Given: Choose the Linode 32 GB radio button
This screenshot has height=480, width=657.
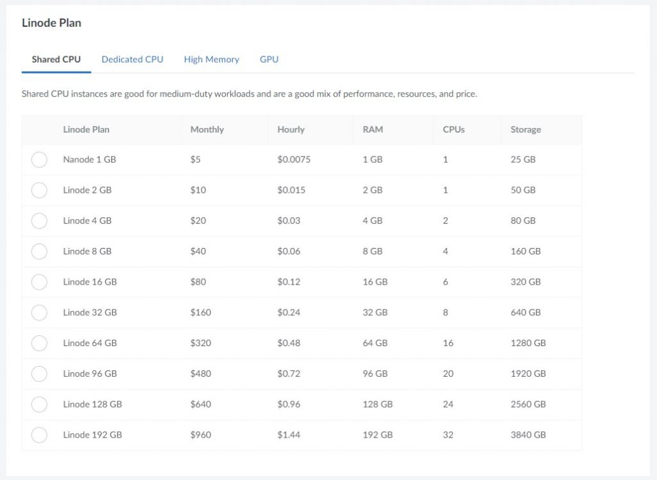Looking at the screenshot, I should point(39,313).
